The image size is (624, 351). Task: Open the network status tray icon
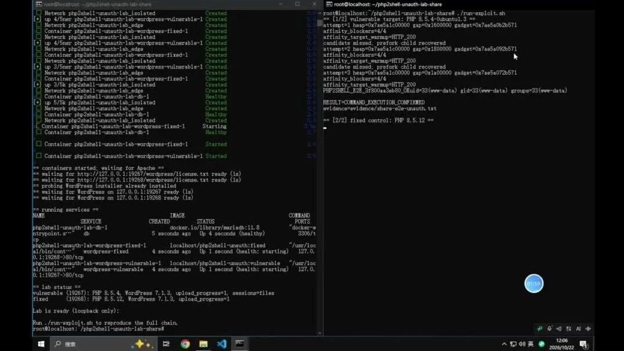click(x=514, y=344)
